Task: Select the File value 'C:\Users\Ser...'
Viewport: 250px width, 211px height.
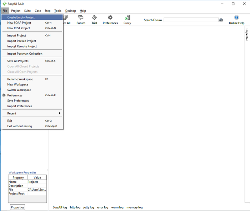Action: (x=37, y=190)
